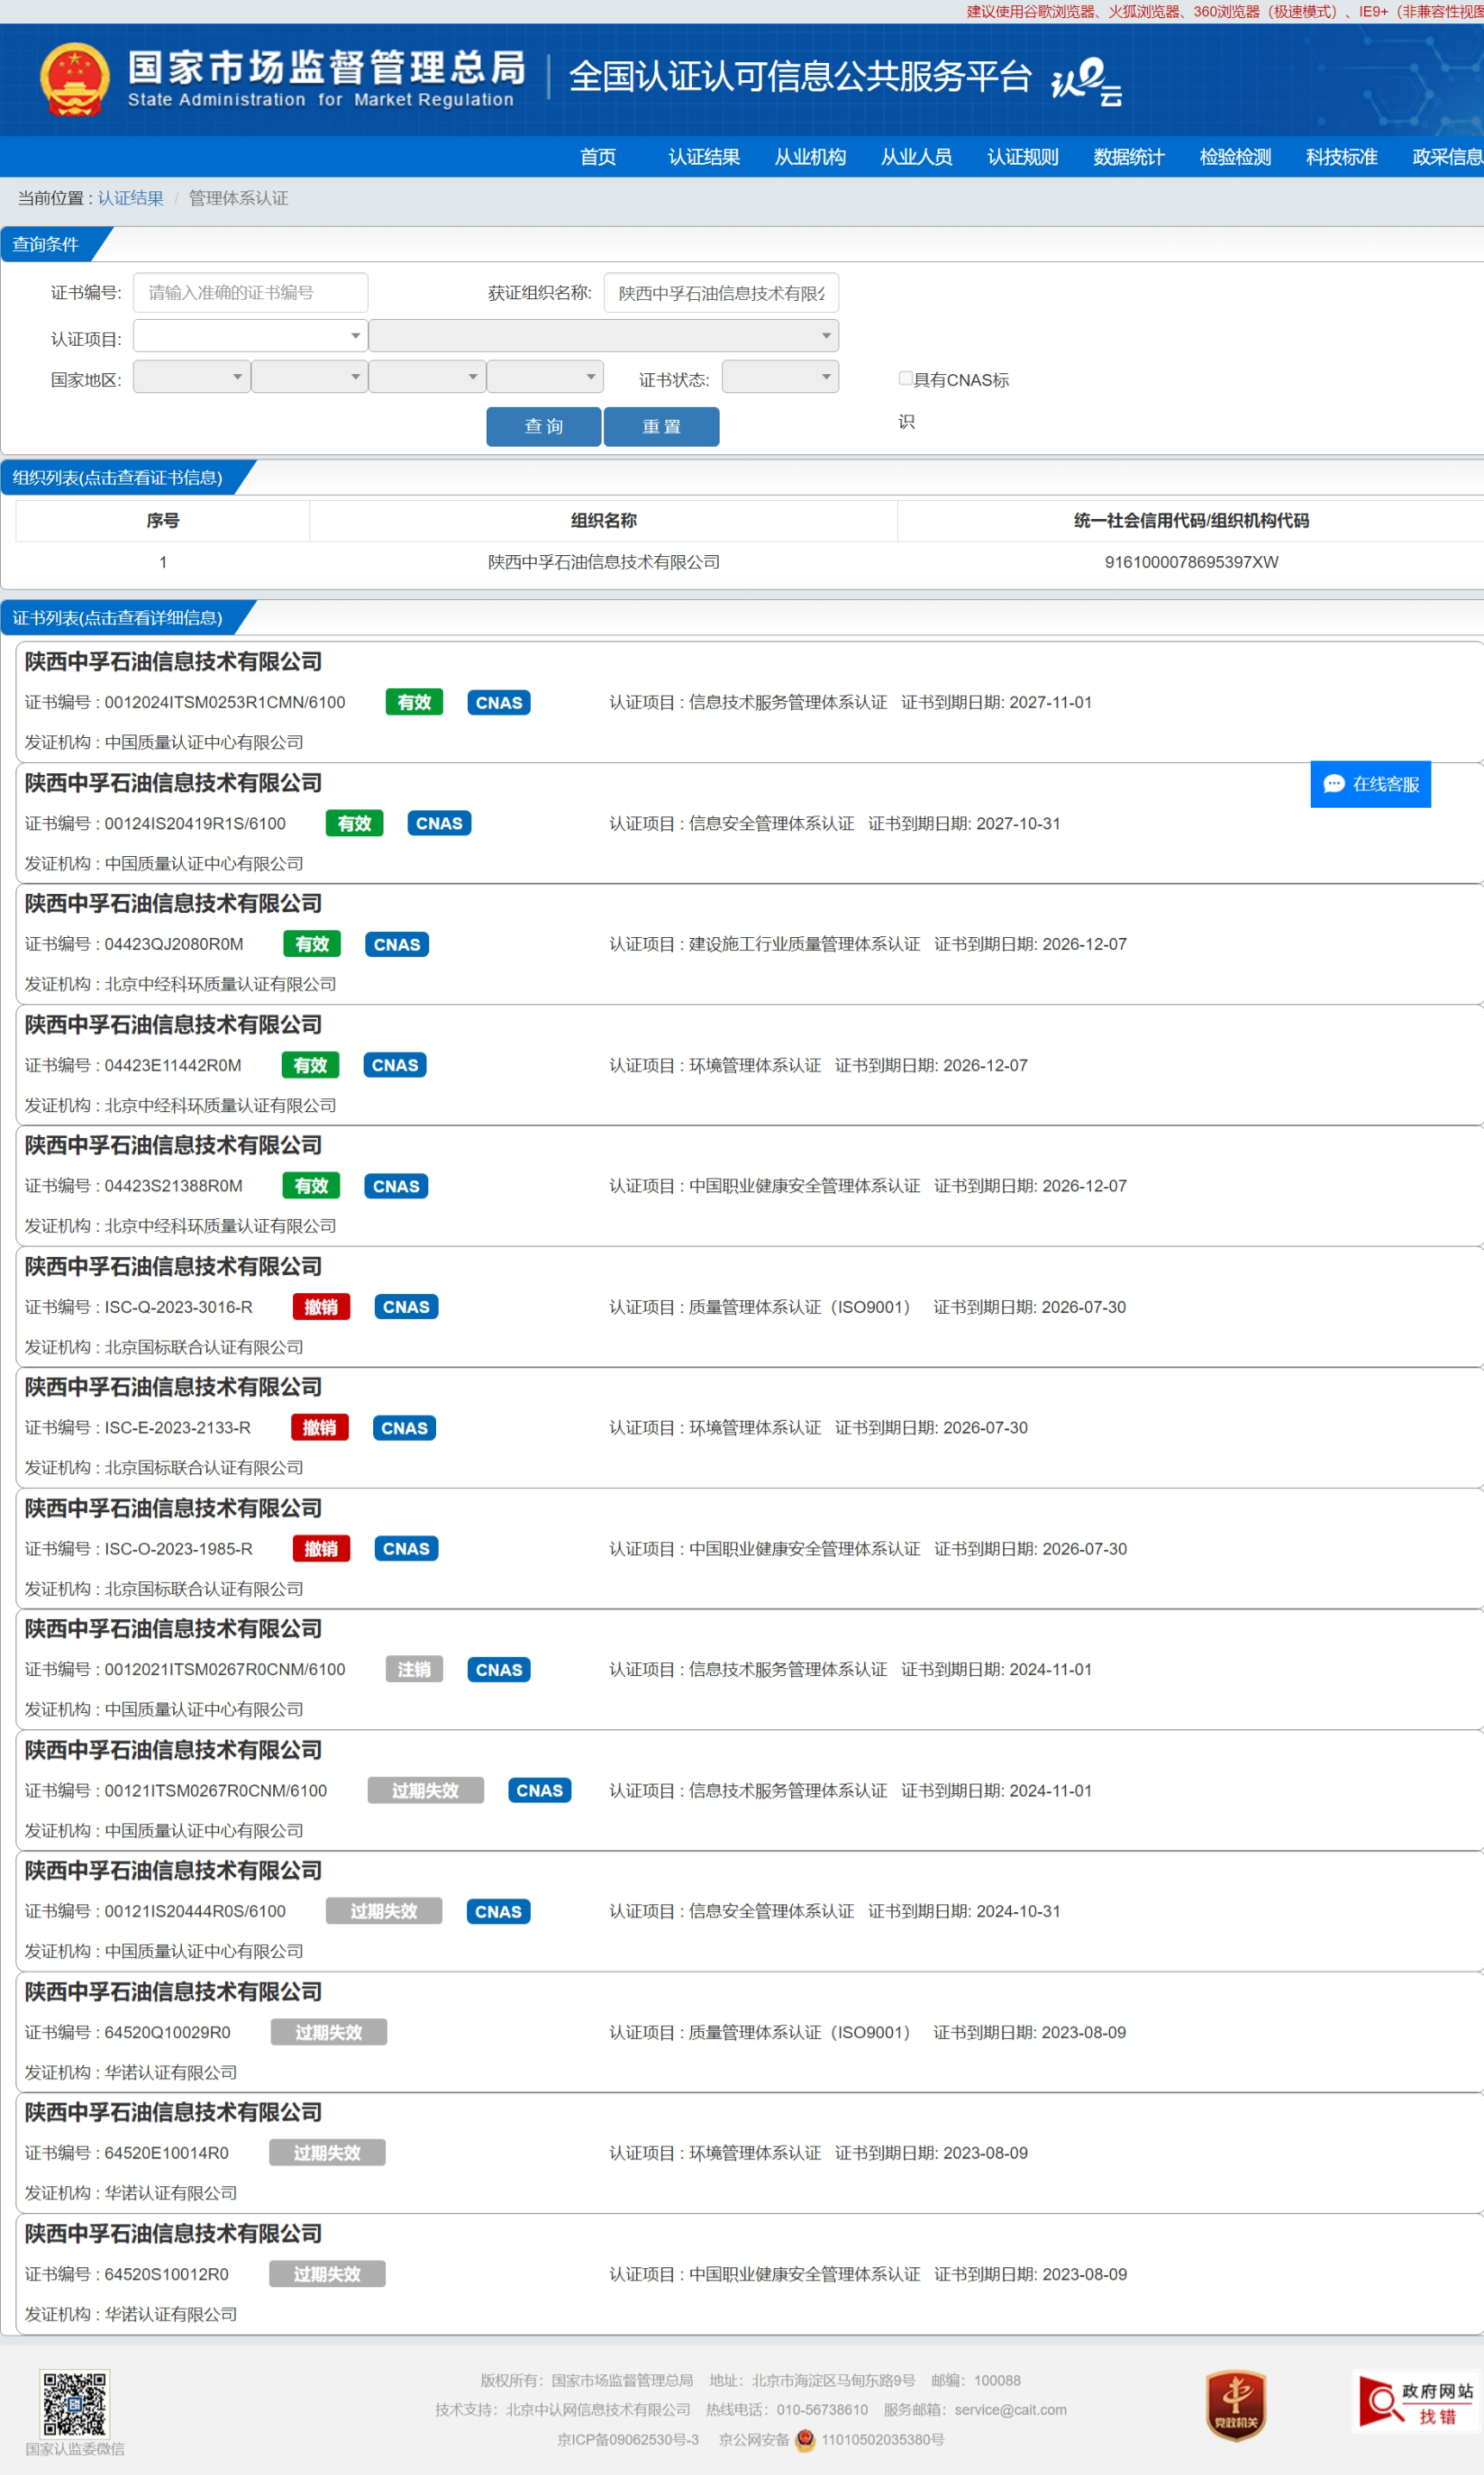Click the 京ICP备09062530号-3 footer link
1484x2475 pixels.
pyautogui.click(x=628, y=2440)
